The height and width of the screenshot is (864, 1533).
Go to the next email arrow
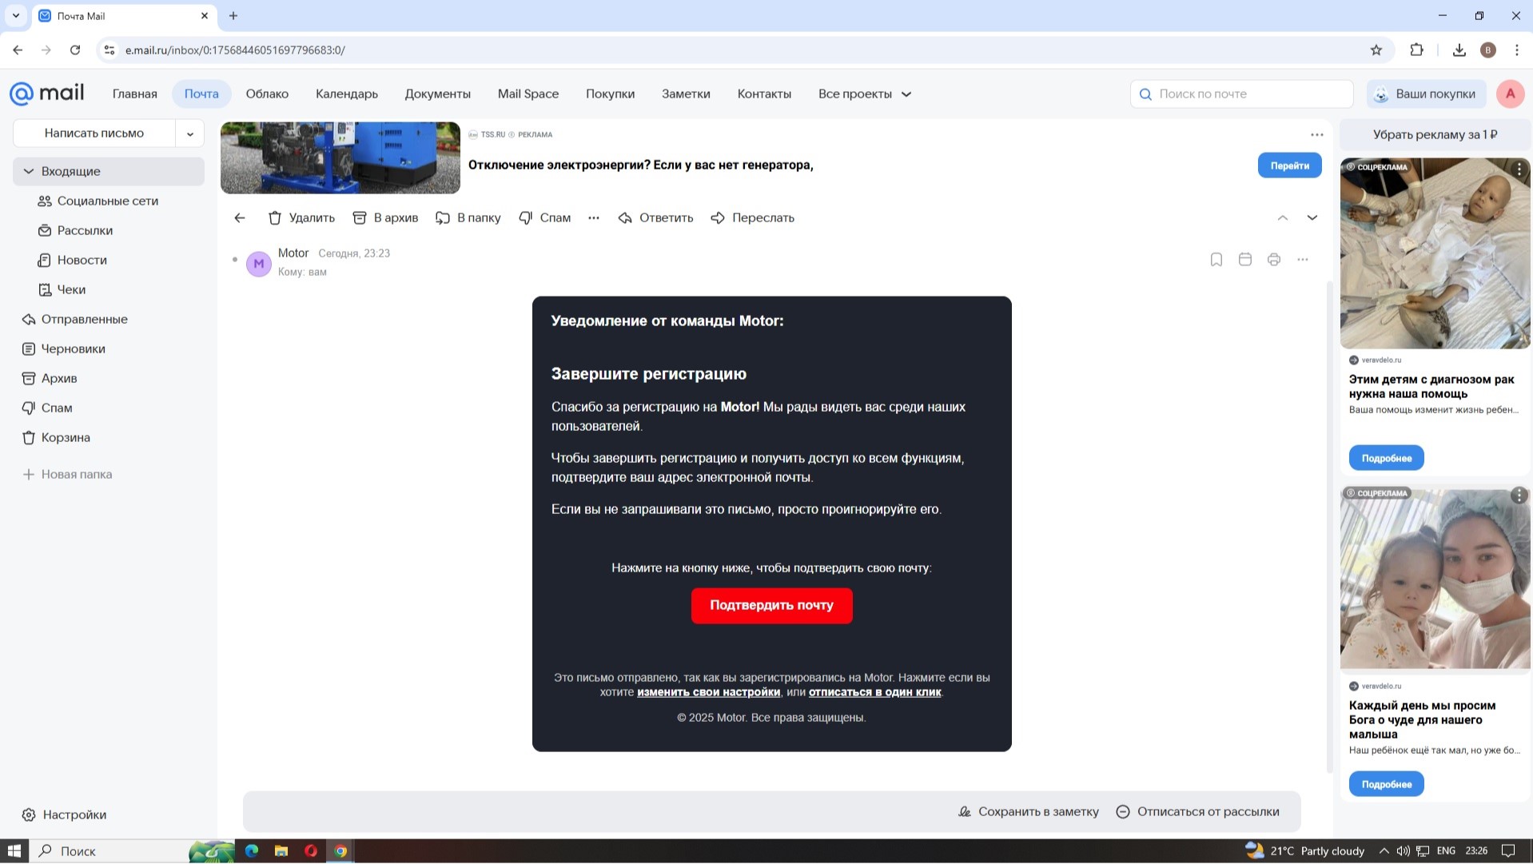[x=1312, y=217]
